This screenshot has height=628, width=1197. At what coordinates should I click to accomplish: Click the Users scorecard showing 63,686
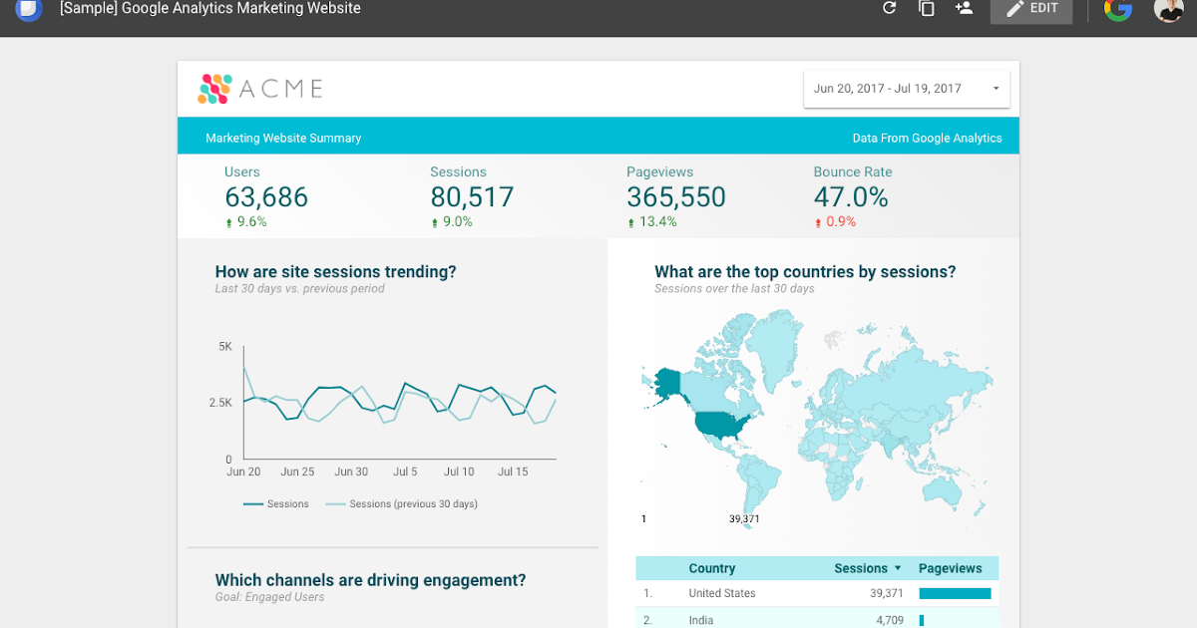point(265,196)
